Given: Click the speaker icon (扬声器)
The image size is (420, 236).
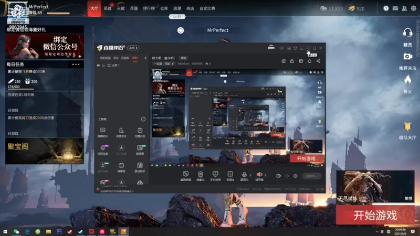Looking at the screenshot, I should (259, 176).
